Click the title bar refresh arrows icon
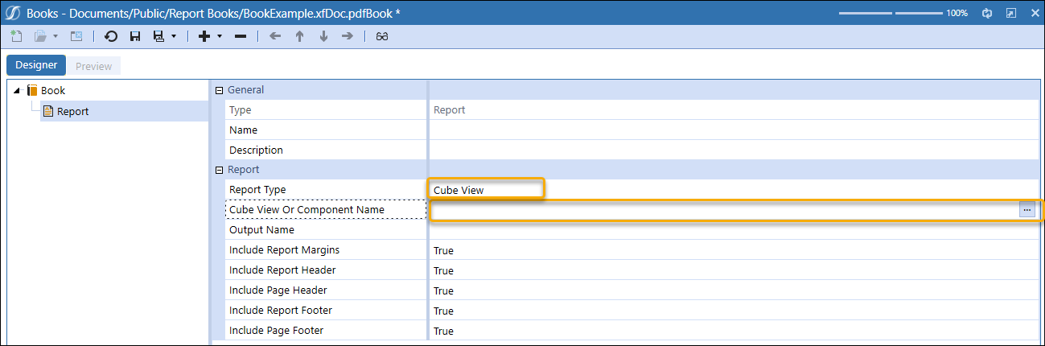1045x346 pixels. point(986,13)
